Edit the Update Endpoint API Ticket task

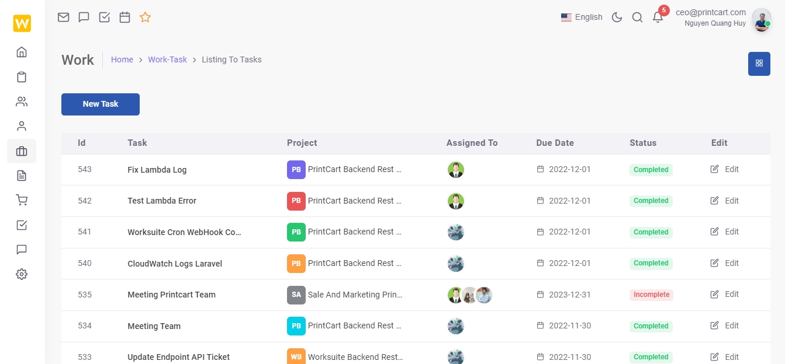click(725, 356)
